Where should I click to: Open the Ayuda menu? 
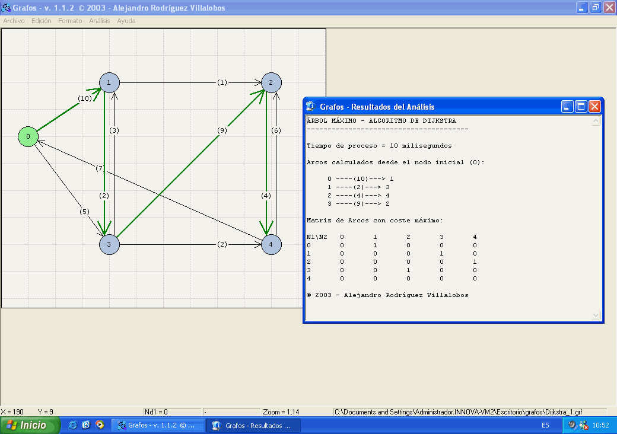[x=126, y=21]
